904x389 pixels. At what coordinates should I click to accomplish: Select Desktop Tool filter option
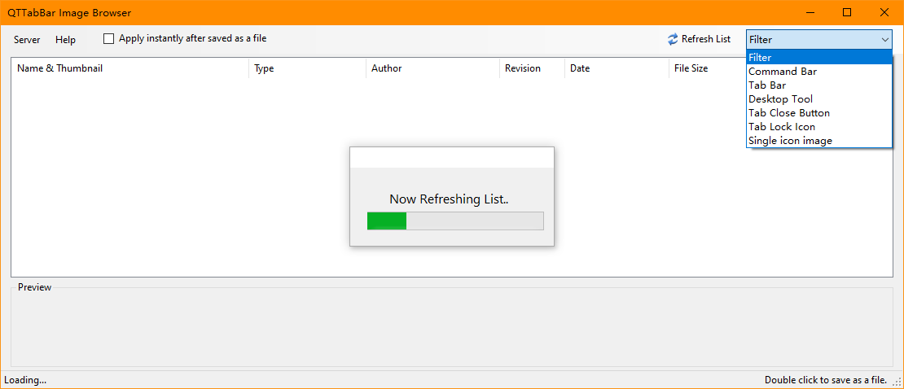click(780, 99)
